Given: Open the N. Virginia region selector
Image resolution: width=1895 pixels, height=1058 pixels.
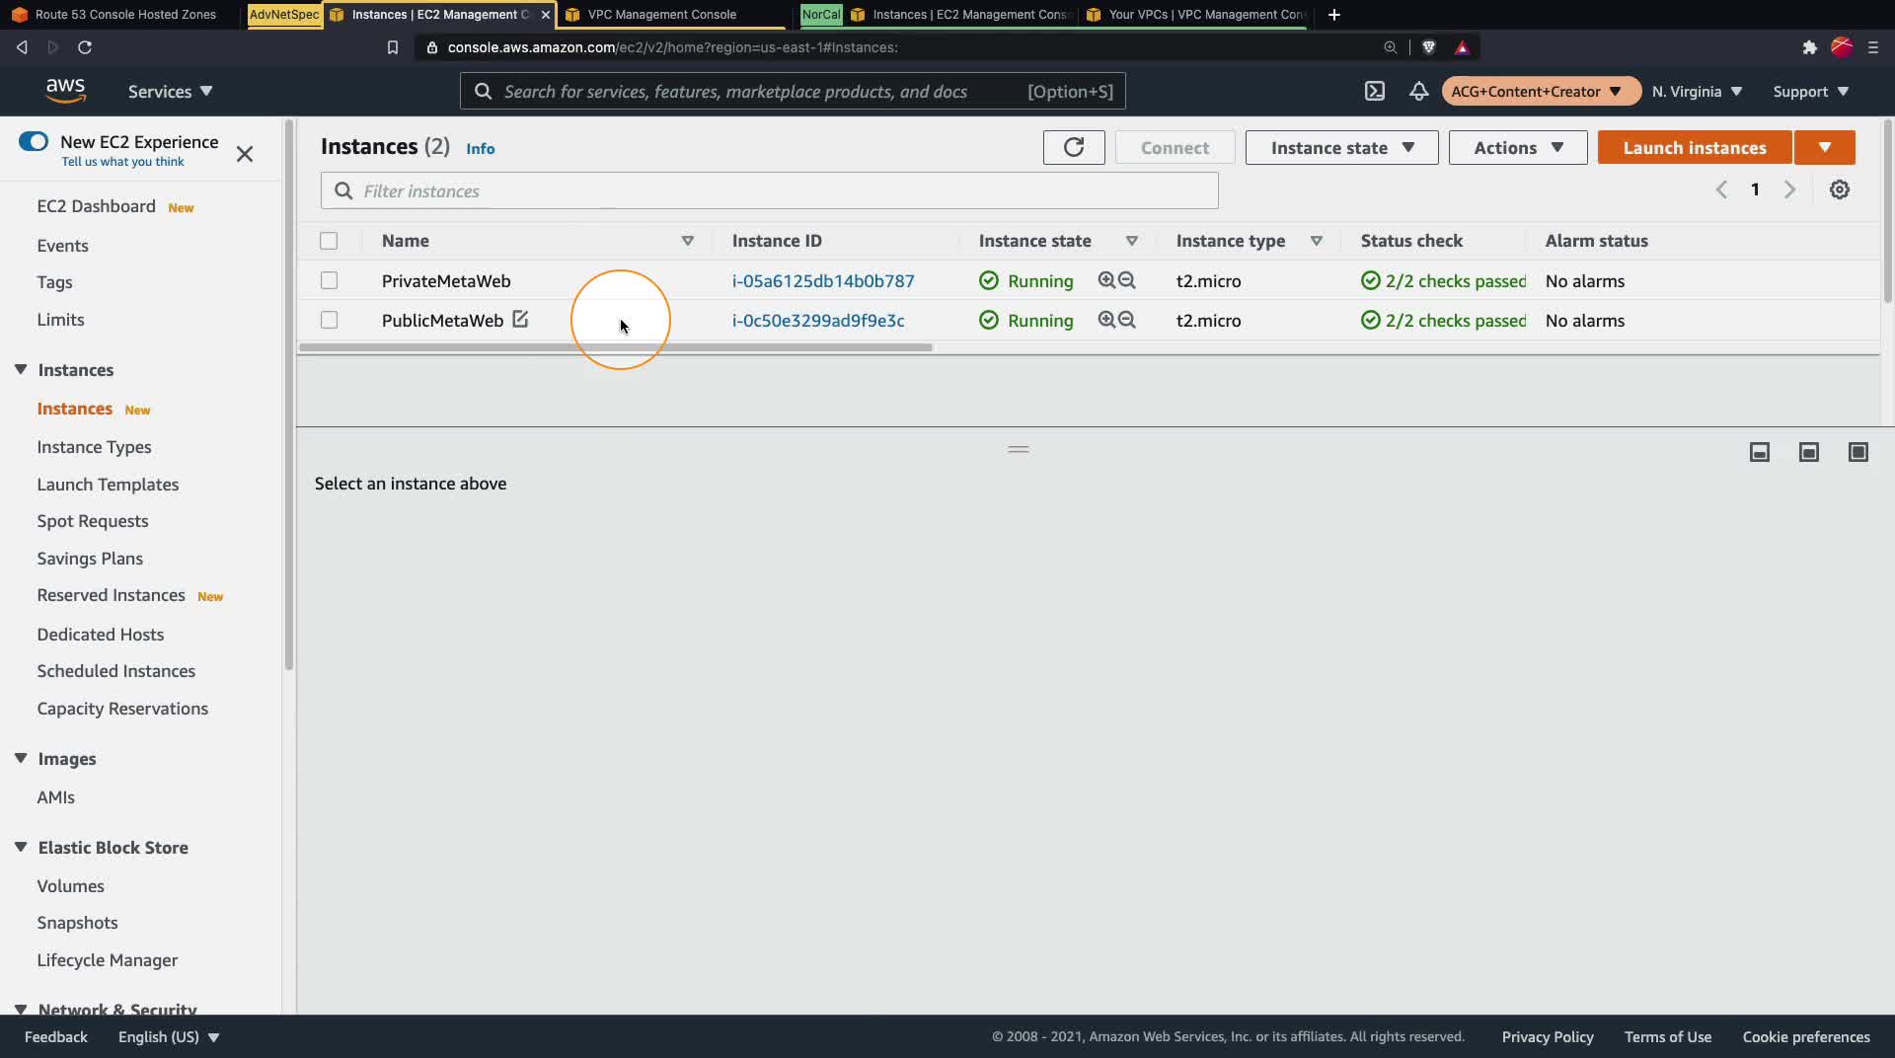Looking at the screenshot, I should [1697, 91].
